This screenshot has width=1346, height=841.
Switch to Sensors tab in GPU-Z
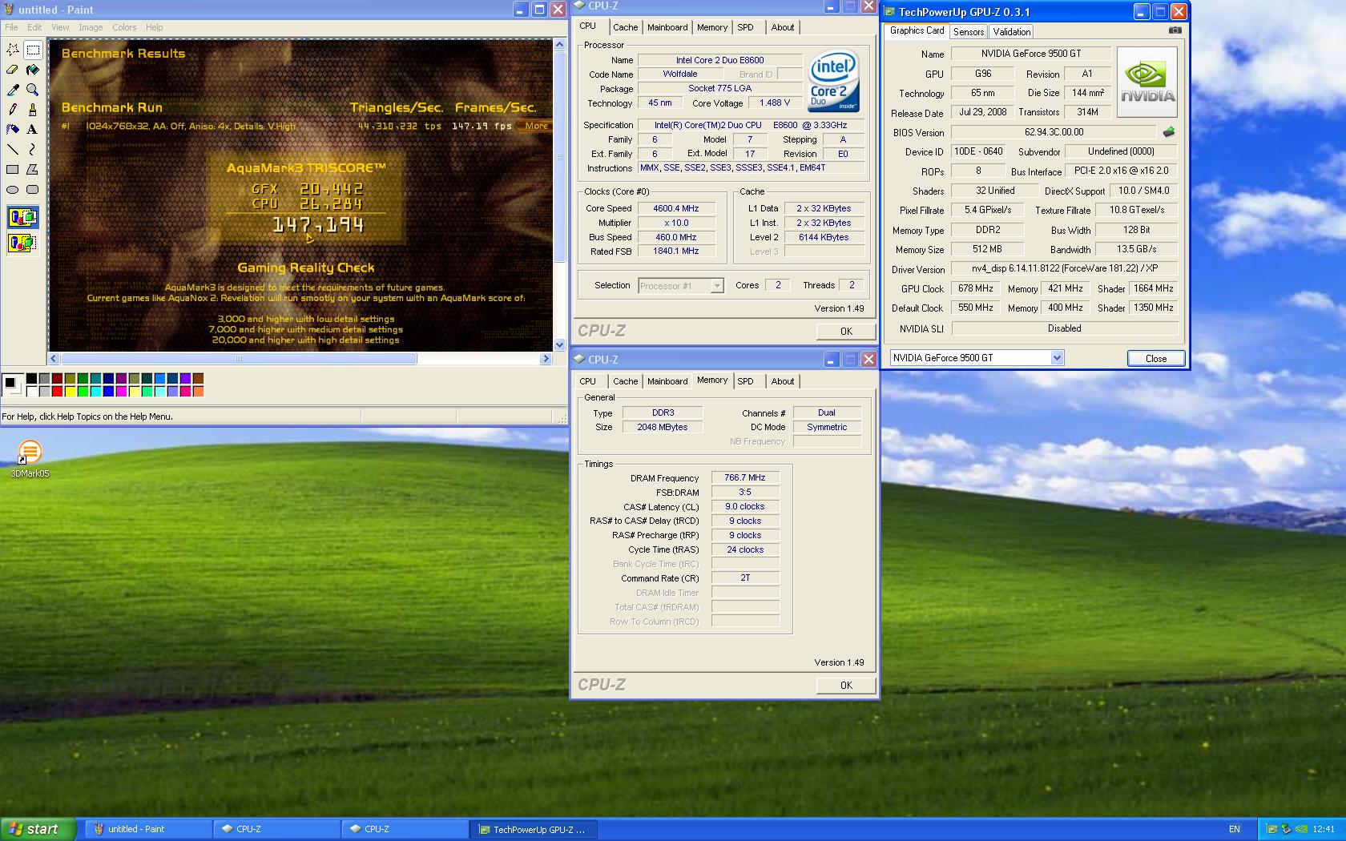(968, 32)
